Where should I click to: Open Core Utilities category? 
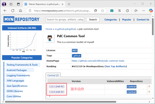14,96
